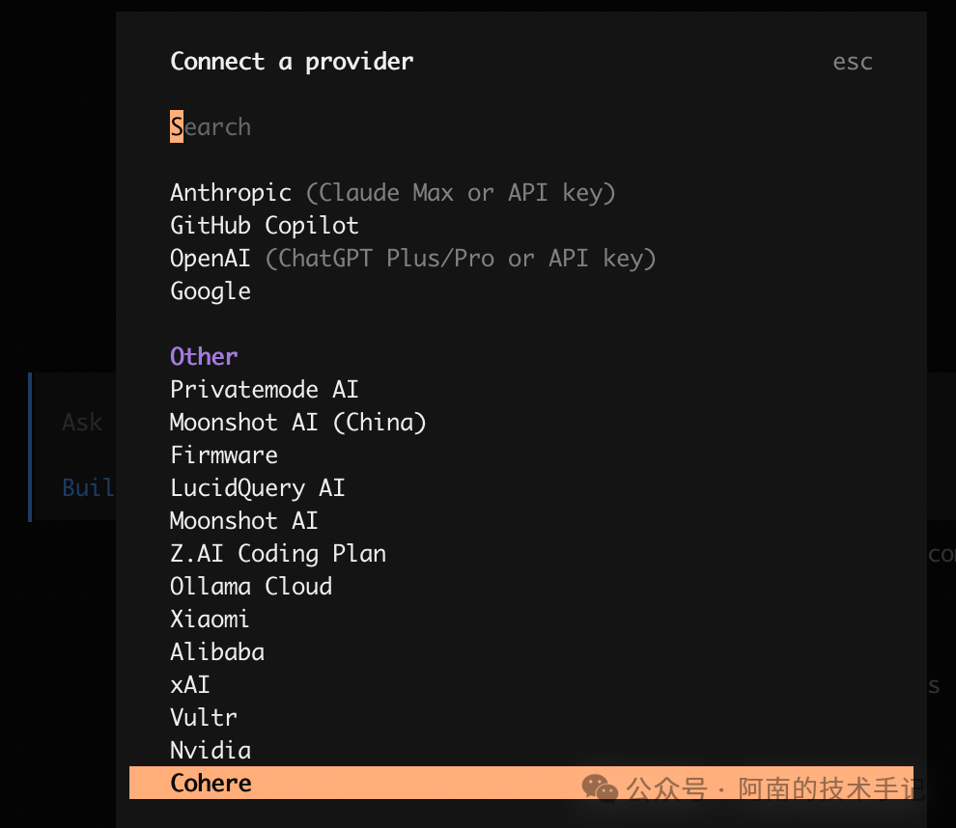Screen dimensions: 956x828
Task: Select the Firmware provider entry
Action: (x=223, y=455)
